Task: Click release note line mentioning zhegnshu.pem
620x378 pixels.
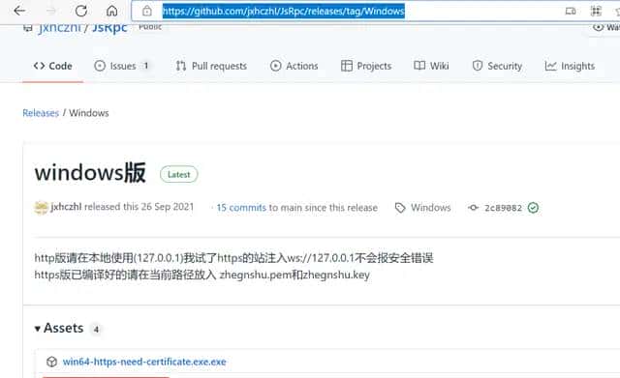Action: 202,275
